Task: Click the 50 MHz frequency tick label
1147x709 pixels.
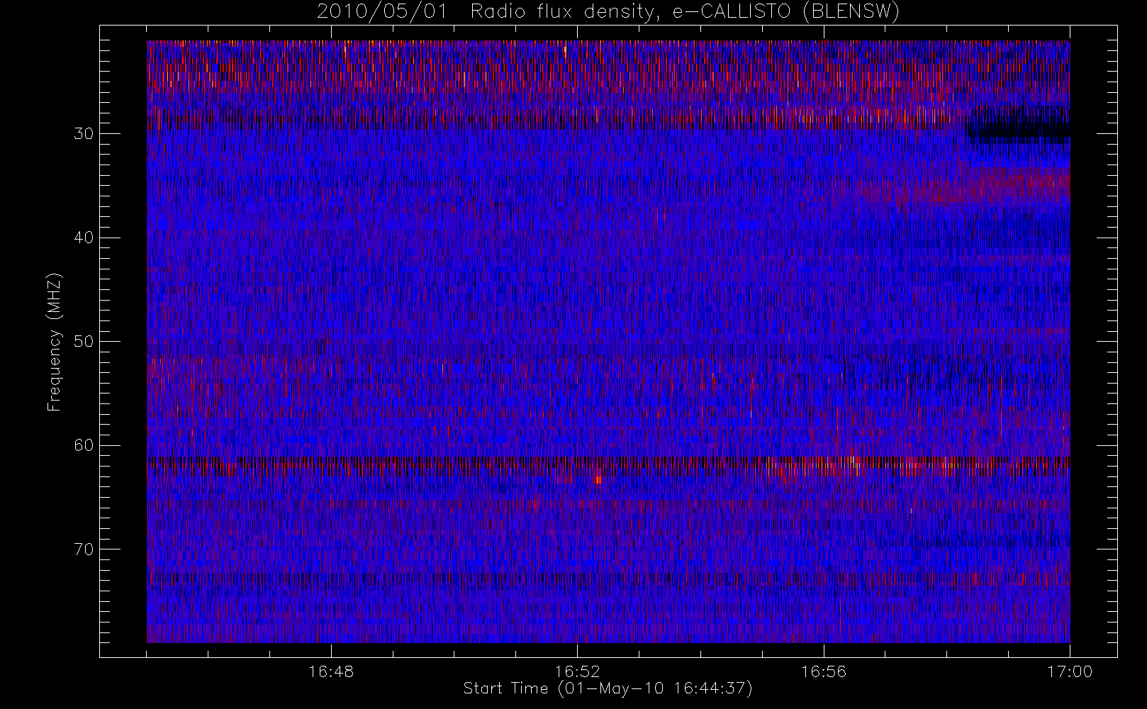Action: coord(83,342)
